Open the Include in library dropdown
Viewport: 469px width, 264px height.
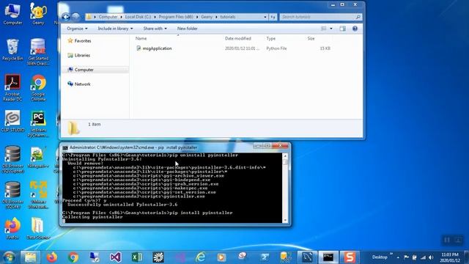click(115, 29)
